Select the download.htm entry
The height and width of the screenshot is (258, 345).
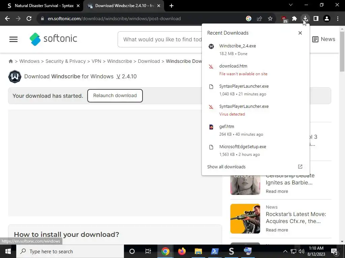tap(255, 70)
